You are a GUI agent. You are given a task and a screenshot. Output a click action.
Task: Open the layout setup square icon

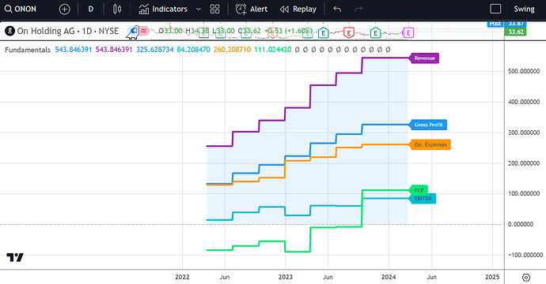point(495,9)
